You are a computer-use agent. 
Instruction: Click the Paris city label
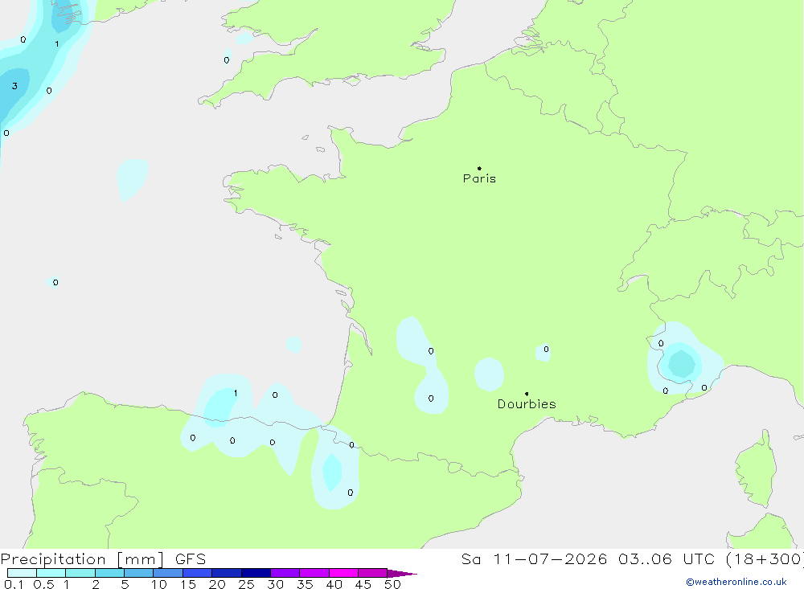coord(479,178)
